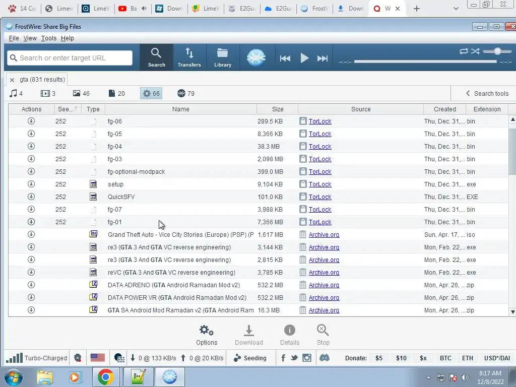516x387 pixels.
Task: Open TorLock source link for fg-01
Action: 320,222
